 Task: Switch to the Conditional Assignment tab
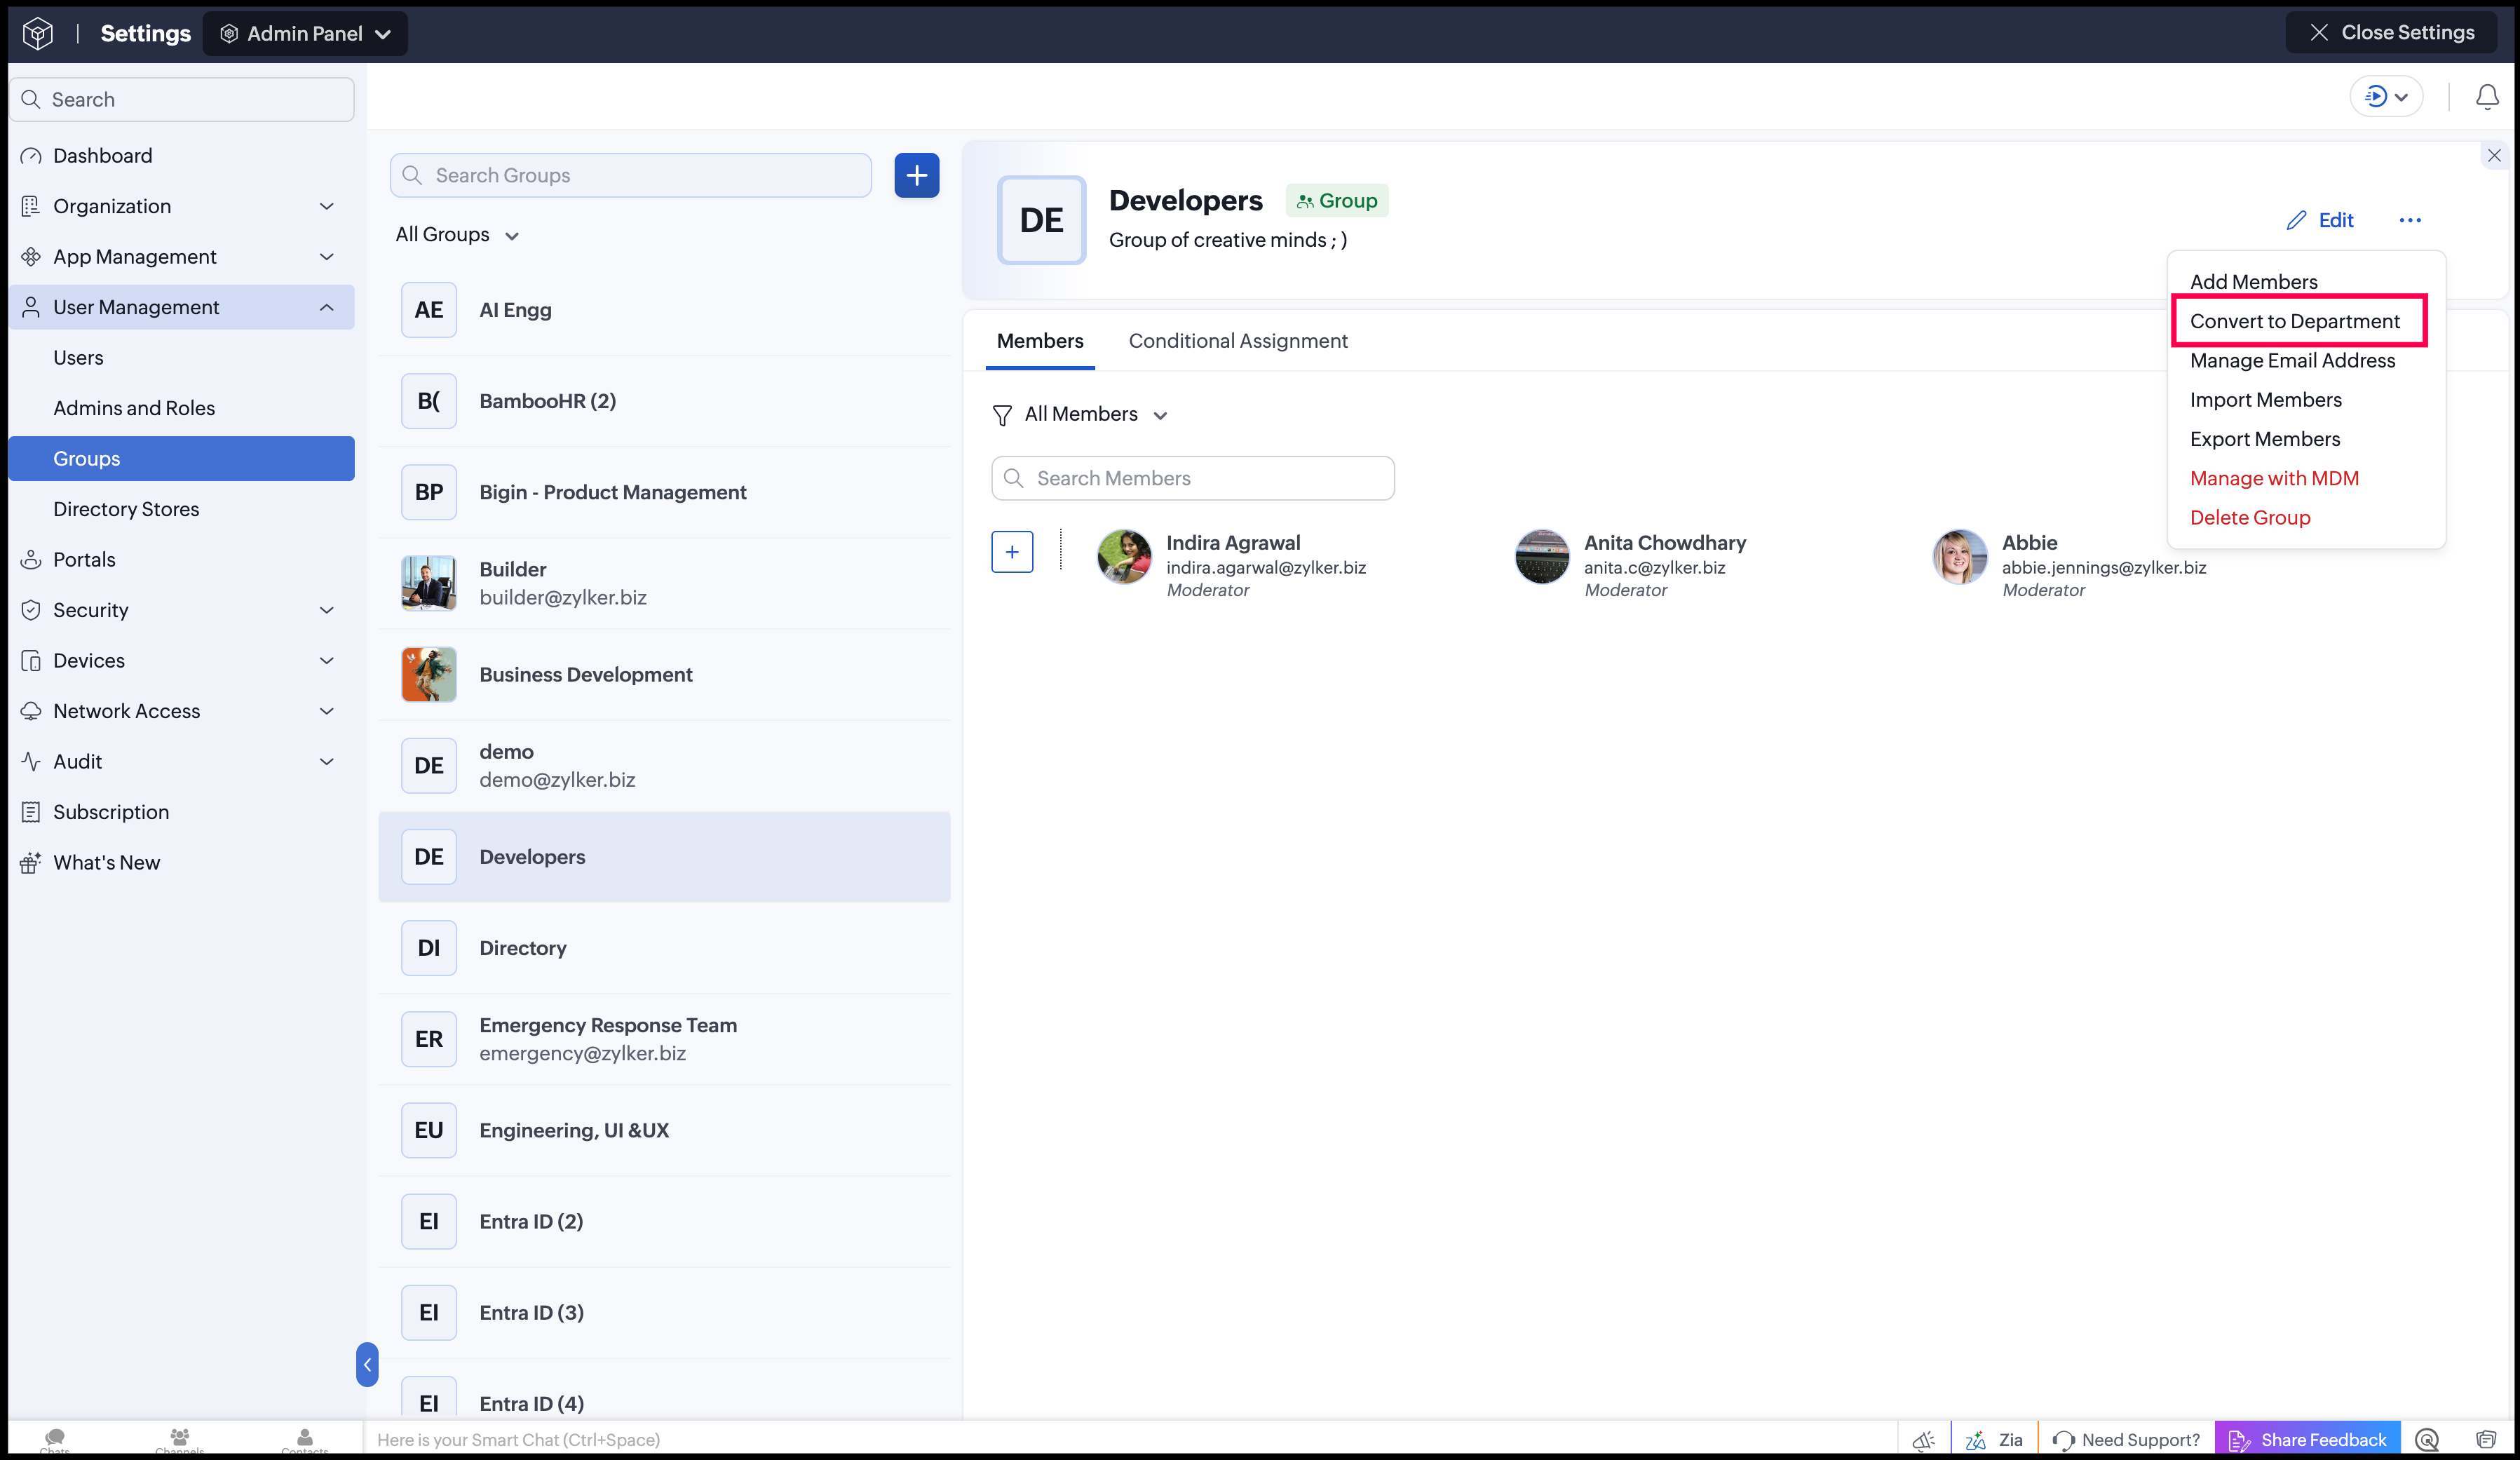[x=1238, y=341]
